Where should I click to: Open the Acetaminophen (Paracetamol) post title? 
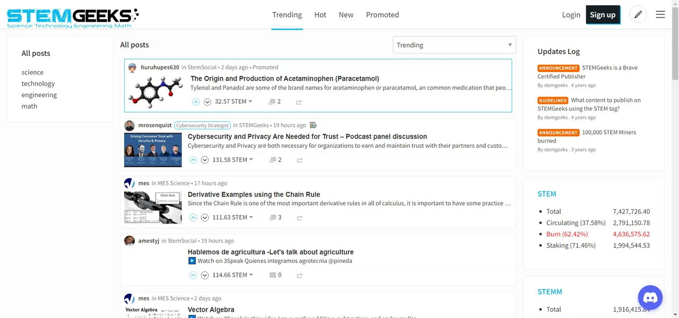click(285, 78)
